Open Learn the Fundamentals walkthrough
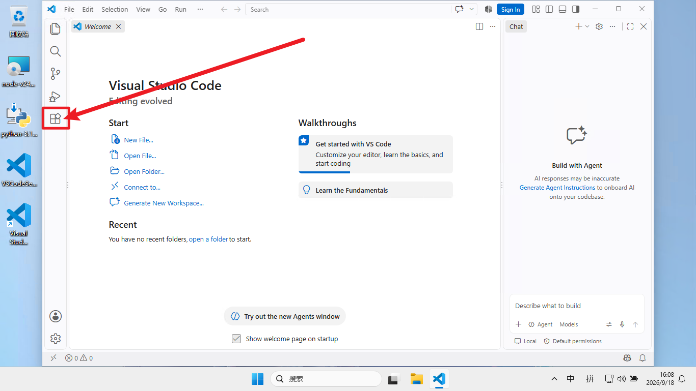Viewport: 696px width, 391px height. coord(376,190)
